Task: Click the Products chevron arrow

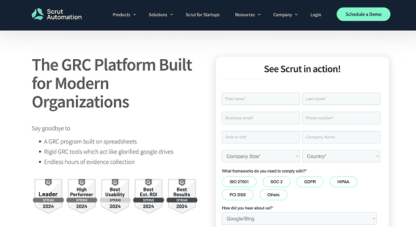Action: (134, 15)
